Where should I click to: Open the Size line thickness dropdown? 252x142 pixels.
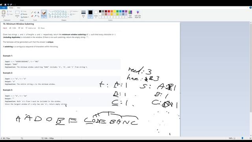[83, 14]
